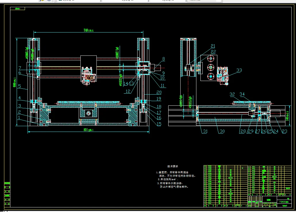Select balloon label number 5
Viewport: 296px width, 212px height.
click(x=20, y=86)
